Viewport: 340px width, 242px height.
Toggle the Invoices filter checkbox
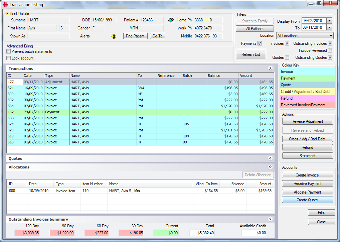(x=287, y=43)
